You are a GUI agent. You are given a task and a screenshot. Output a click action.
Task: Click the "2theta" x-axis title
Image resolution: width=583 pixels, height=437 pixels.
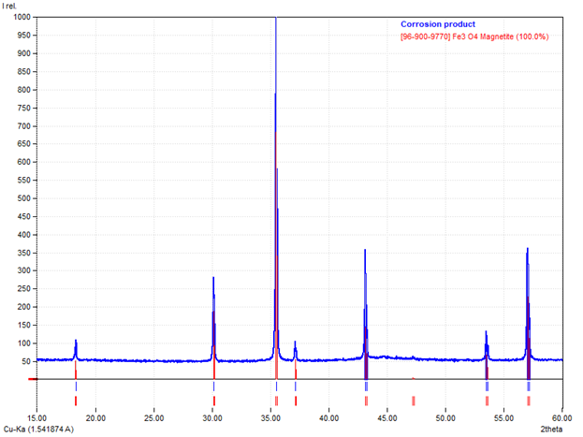[552, 430]
